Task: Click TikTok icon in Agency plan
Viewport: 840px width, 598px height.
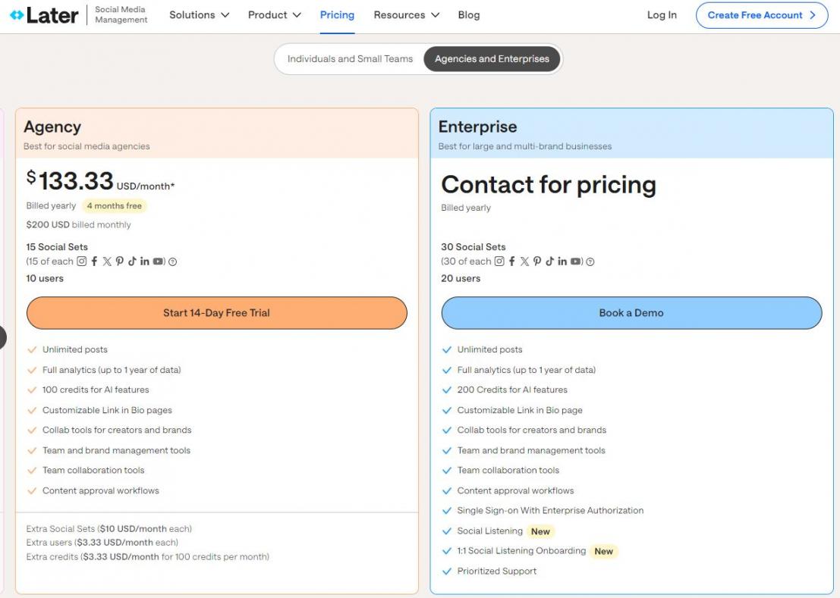Action: click(132, 261)
